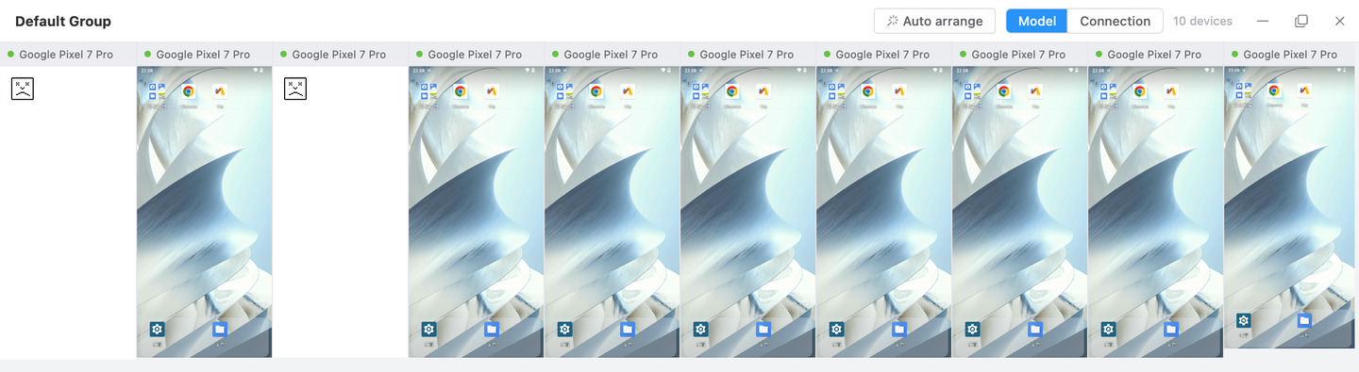This screenshot has width=1359, height=372.
Task: Open Chrome on the second device screen
Action: 188,91
